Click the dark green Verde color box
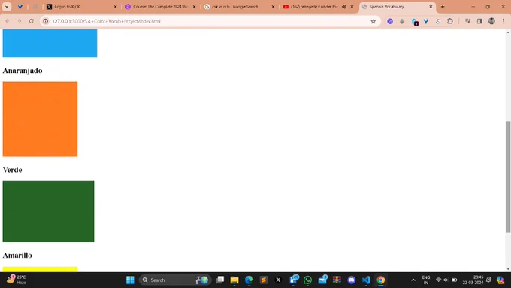Viewport: 511px width, 288px height. [x=48, y=211]
